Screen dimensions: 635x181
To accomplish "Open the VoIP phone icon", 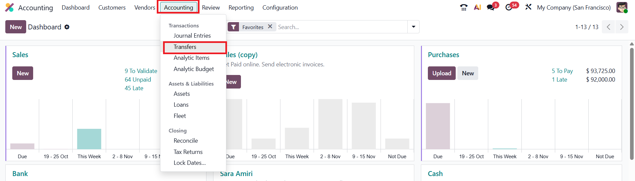I will (x=464, y=8).
